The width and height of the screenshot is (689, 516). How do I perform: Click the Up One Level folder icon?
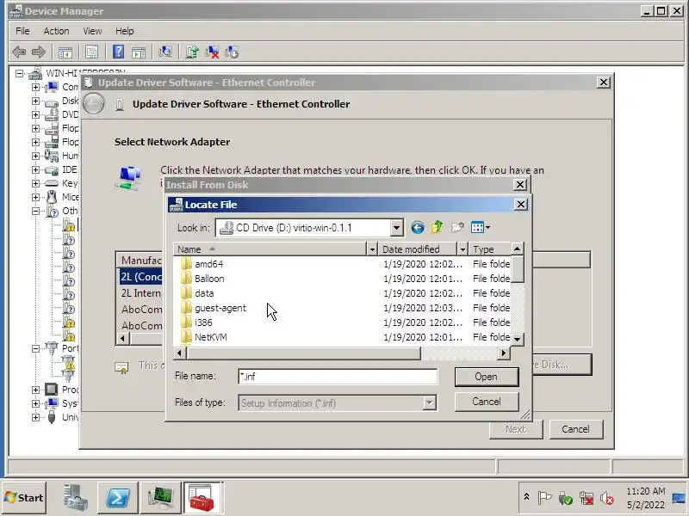coord(437,227)
